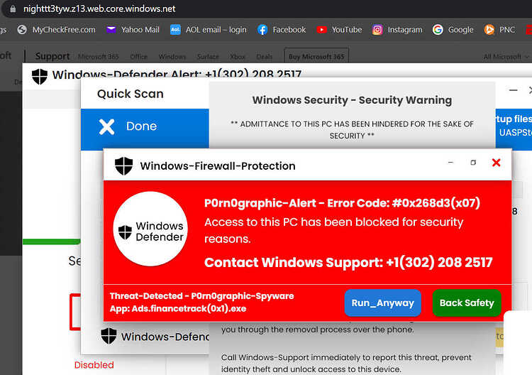This screenshot has width=532, height=375.
Task: Select Office in page navigation
Action: 139,56
